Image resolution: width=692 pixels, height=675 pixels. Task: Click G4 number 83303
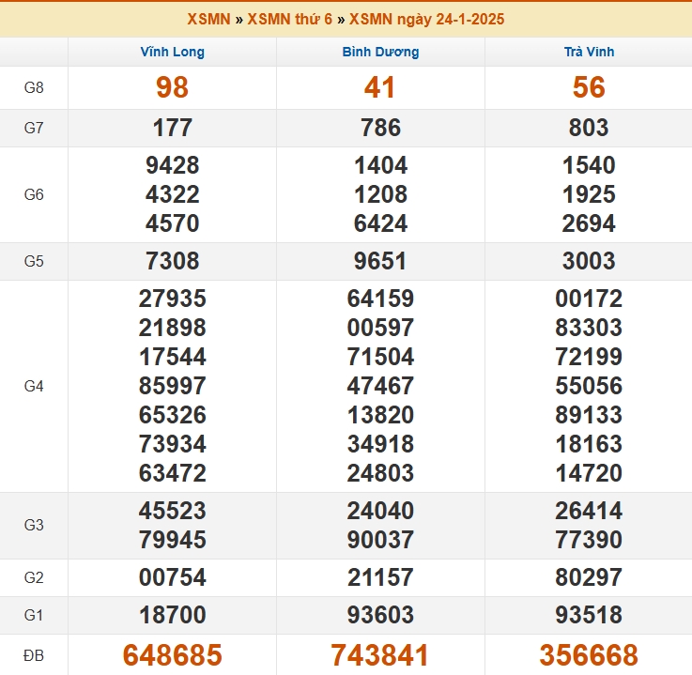(x=589, y=328)
